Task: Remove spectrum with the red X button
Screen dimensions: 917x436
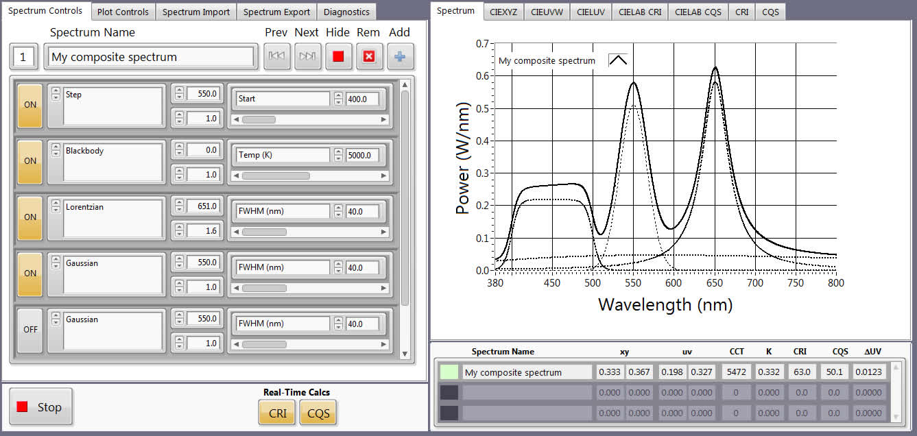Action: 369,56
